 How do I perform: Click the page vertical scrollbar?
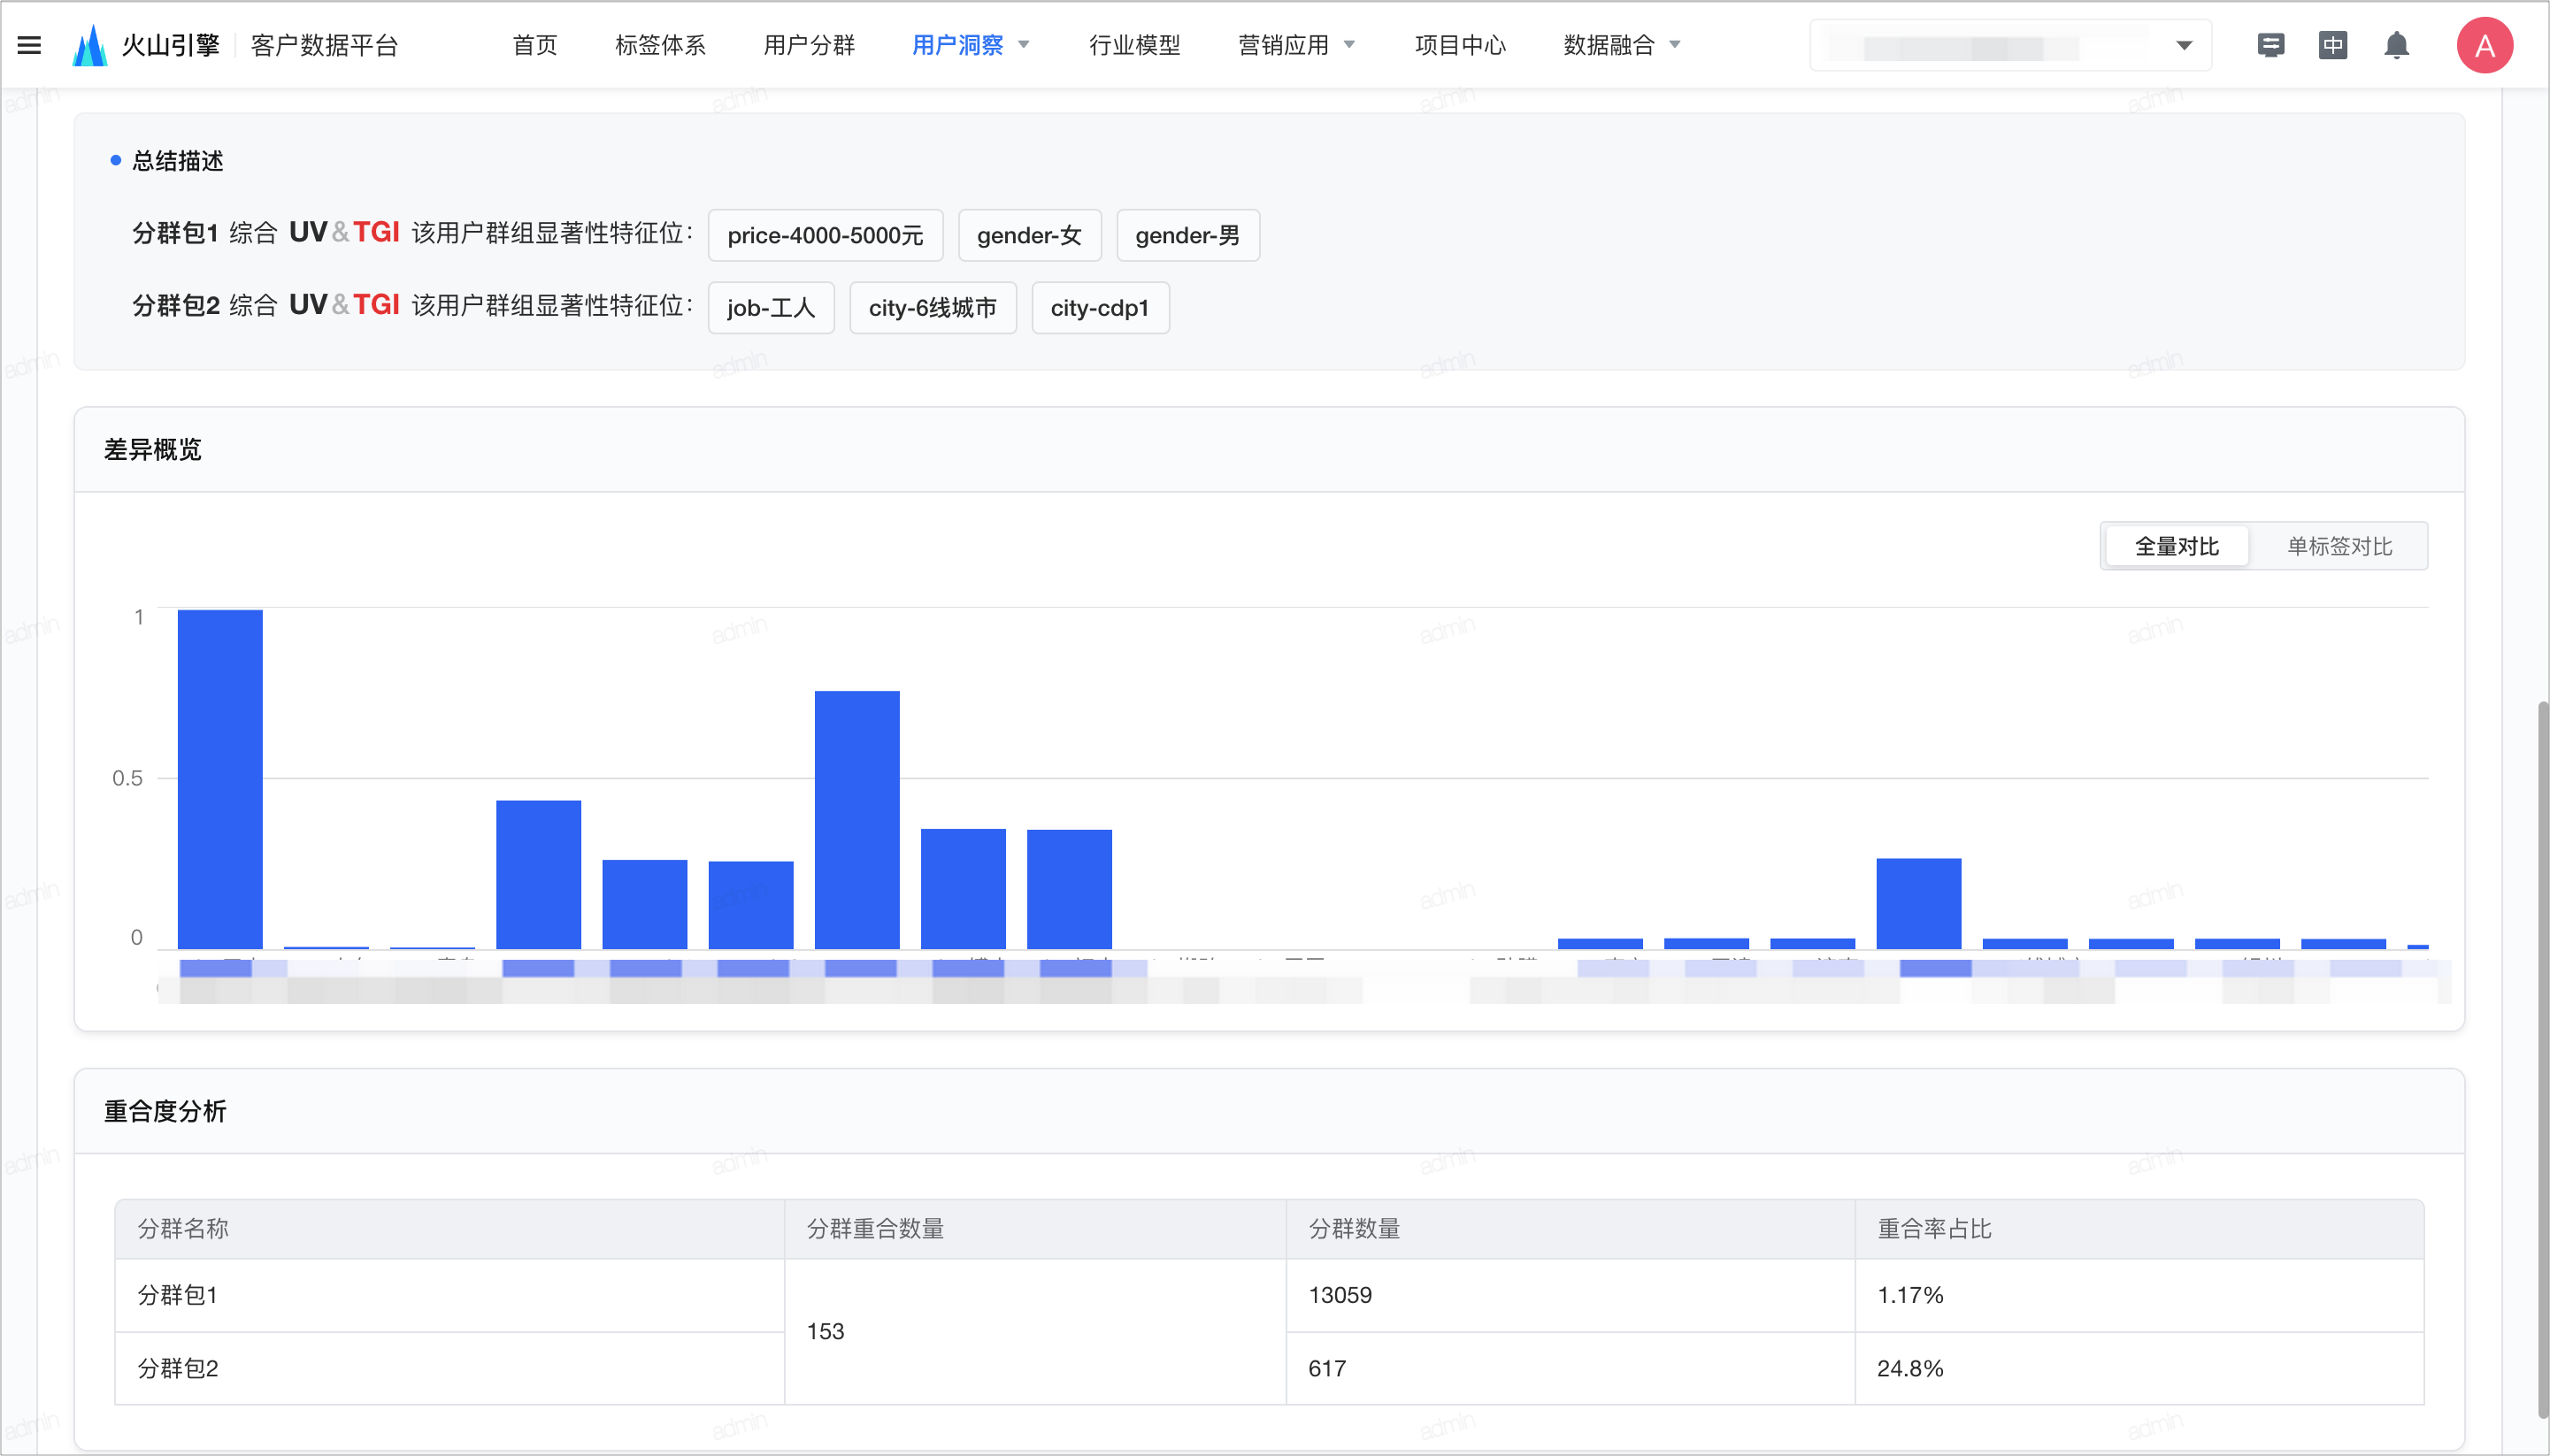[2542, 1060]
